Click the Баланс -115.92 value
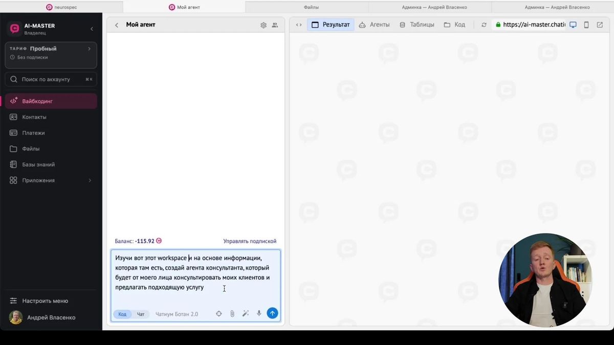 point(145,241)
